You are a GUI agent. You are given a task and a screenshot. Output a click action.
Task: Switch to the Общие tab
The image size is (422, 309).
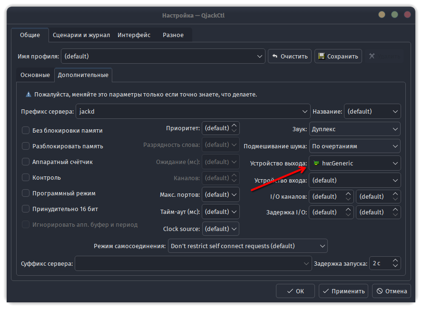point(30,35)
